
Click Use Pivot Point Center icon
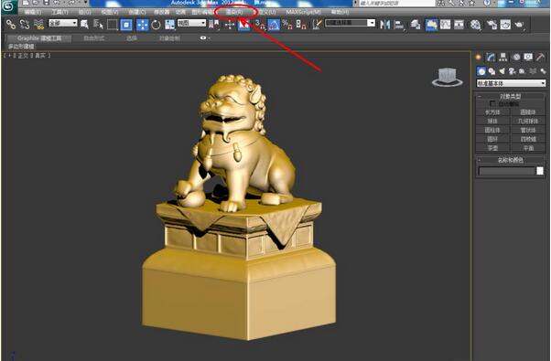213,25
